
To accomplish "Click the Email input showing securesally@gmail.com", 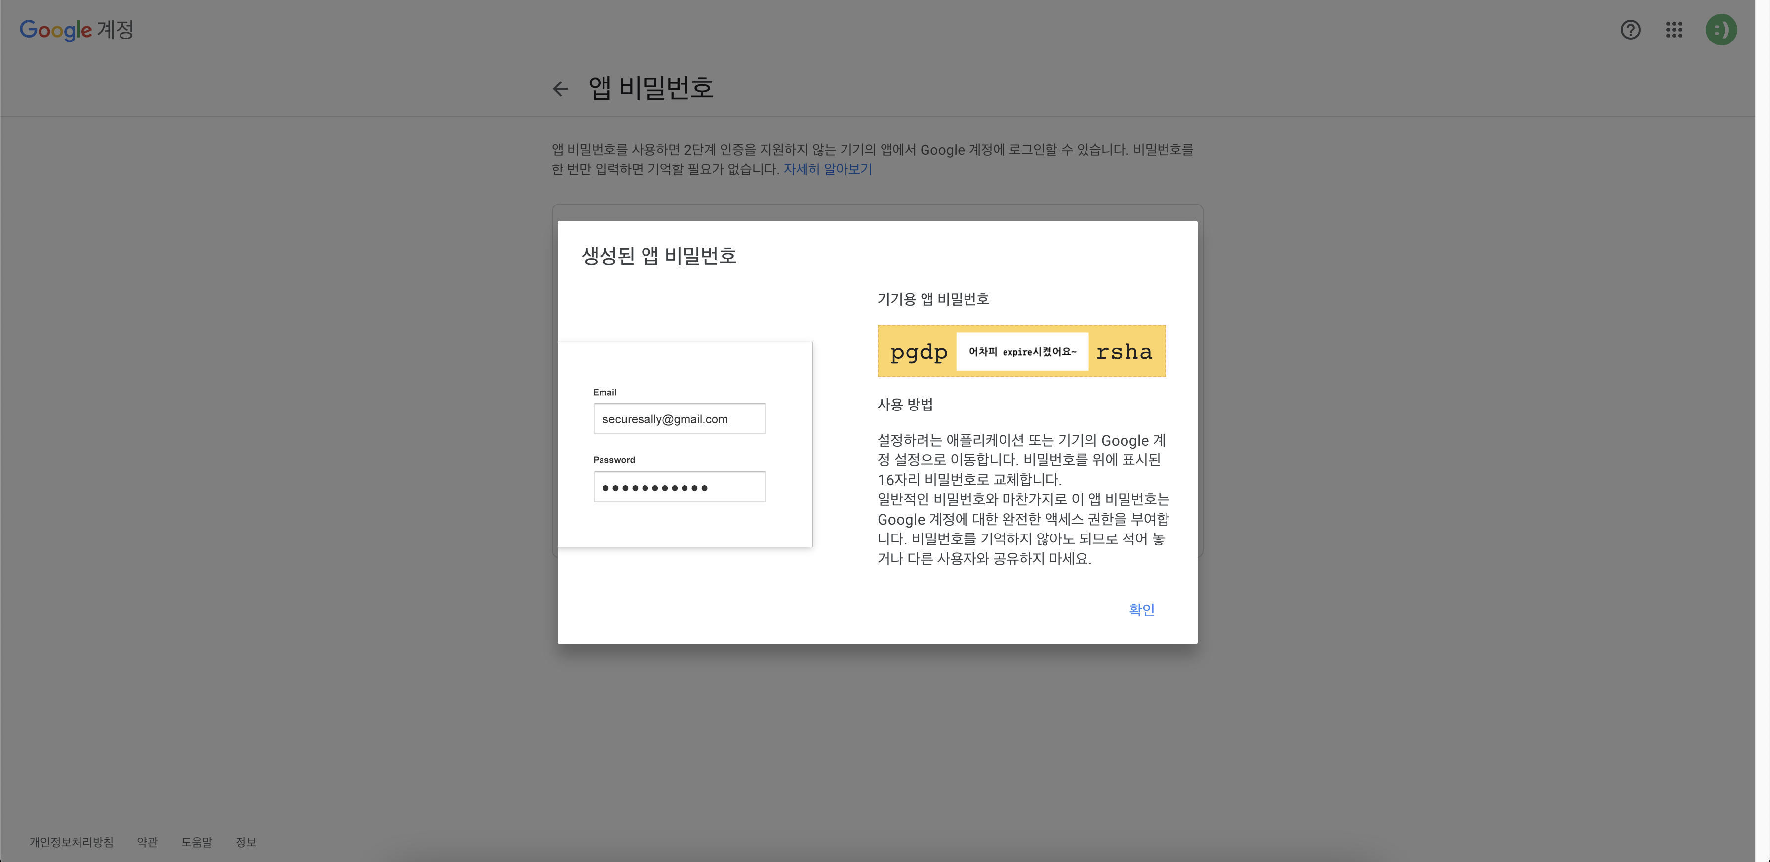I will click(679, 418).
